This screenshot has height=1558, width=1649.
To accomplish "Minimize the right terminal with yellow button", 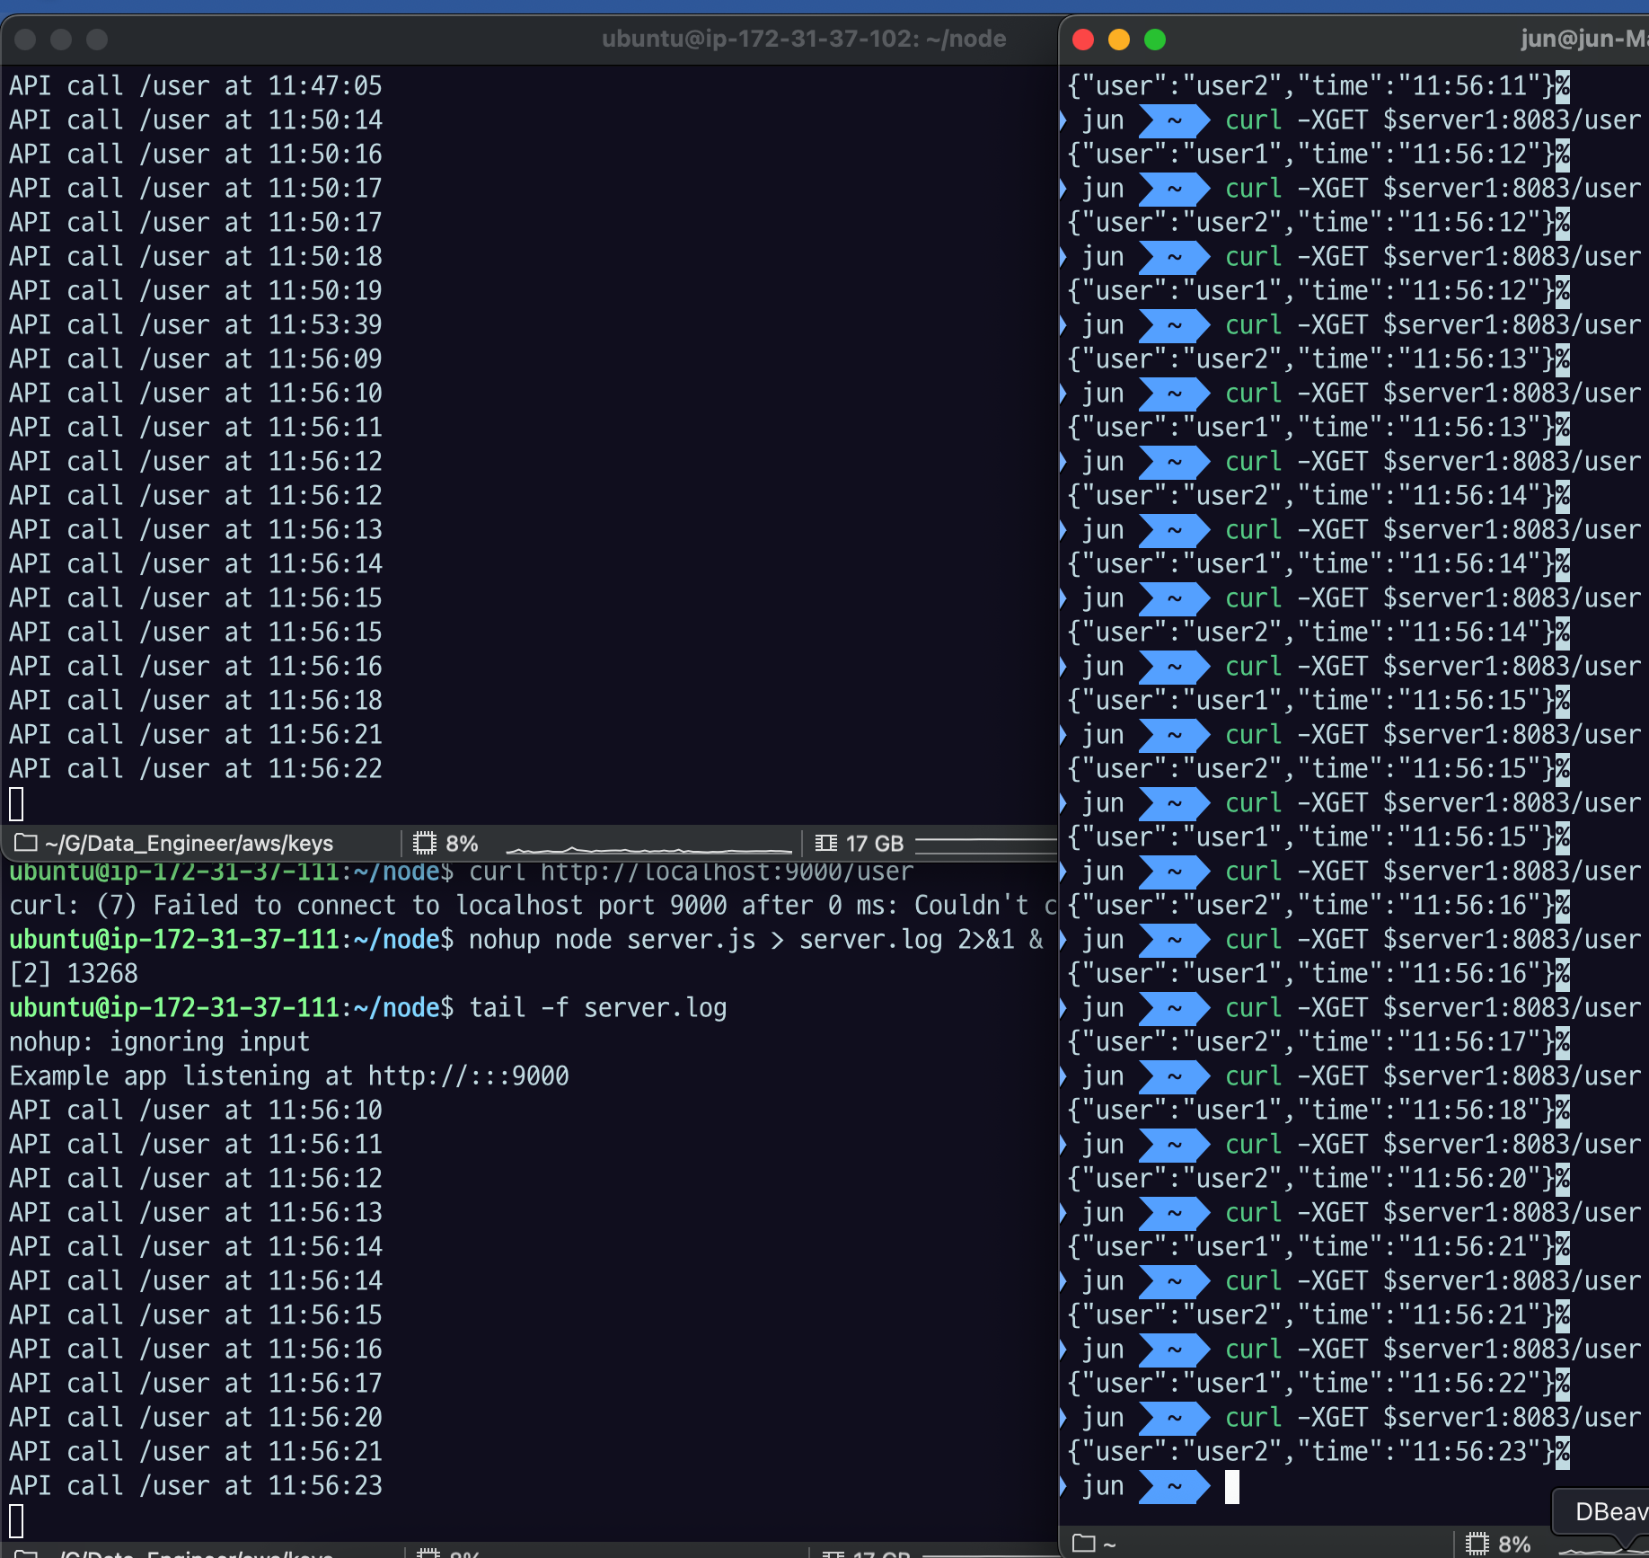I will coord(1118,40).
